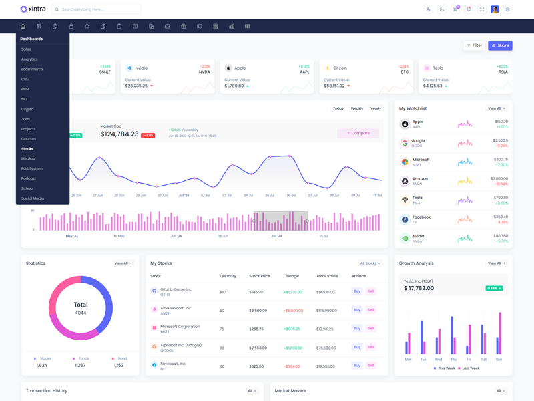The height and width of the screenshot is (401, 534).
Task: Click Buy for Github, Demo Inc
Action: 356,291
